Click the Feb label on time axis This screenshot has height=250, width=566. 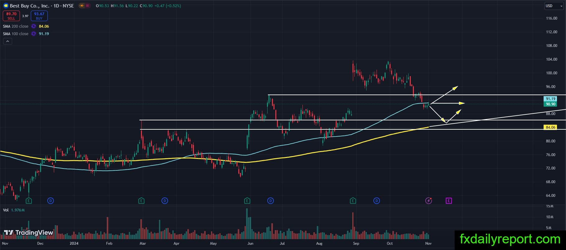click(x=109, y=243)
